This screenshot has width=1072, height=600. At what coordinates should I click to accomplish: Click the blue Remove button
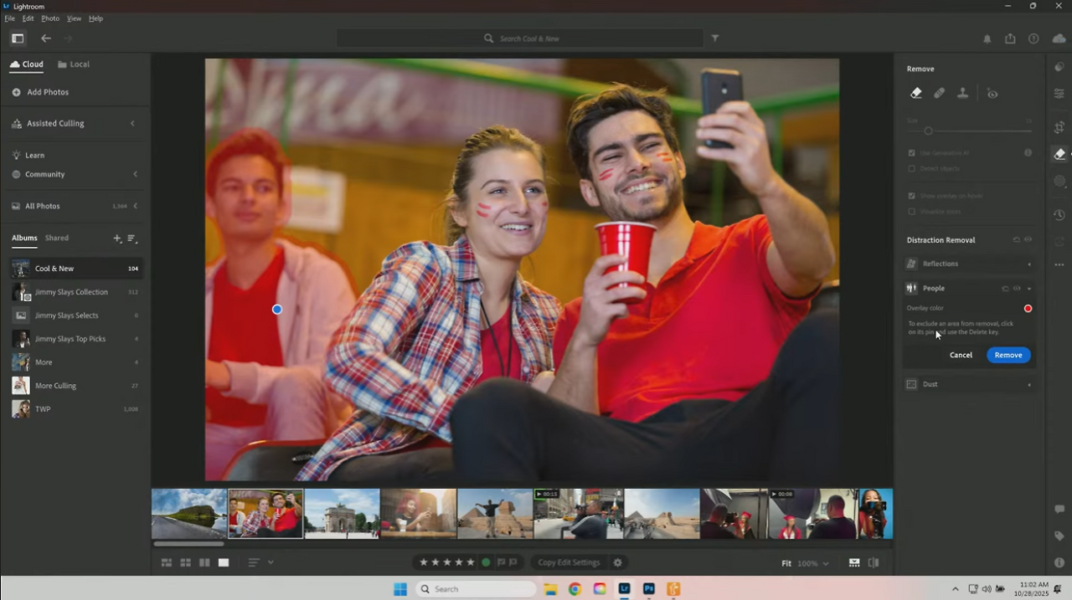click(1008, 355)
